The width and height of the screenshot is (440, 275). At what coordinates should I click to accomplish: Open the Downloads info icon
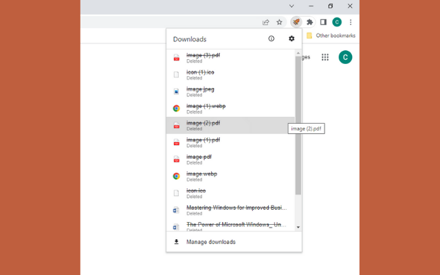coord(272,39)
